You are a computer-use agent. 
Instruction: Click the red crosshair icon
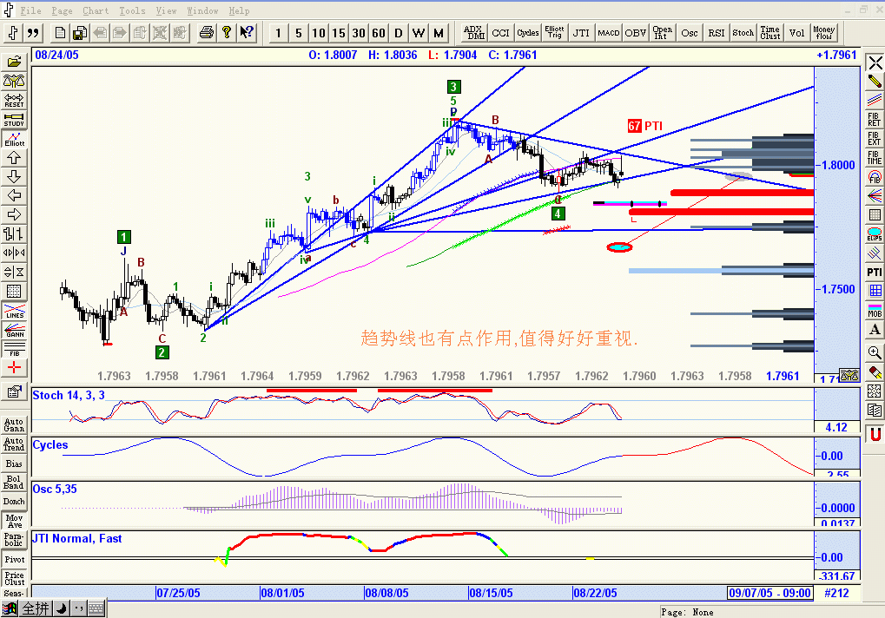pyautogui.click(x=14, y=368)
